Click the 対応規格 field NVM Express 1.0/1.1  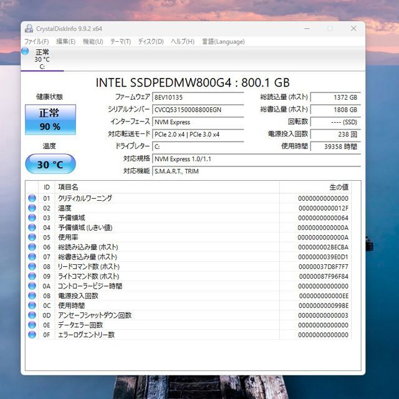click(256, 159)
